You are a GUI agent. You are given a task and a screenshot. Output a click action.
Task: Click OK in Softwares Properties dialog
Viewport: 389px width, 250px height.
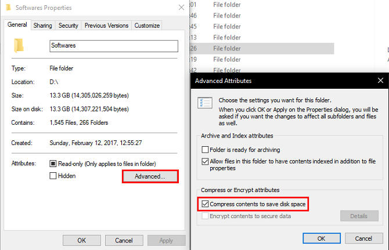tap(81, 240)
